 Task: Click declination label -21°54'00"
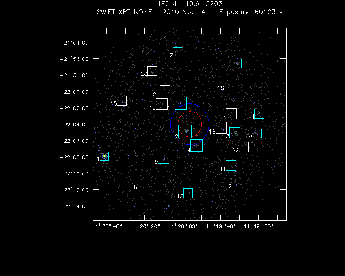tap(75, 43)
